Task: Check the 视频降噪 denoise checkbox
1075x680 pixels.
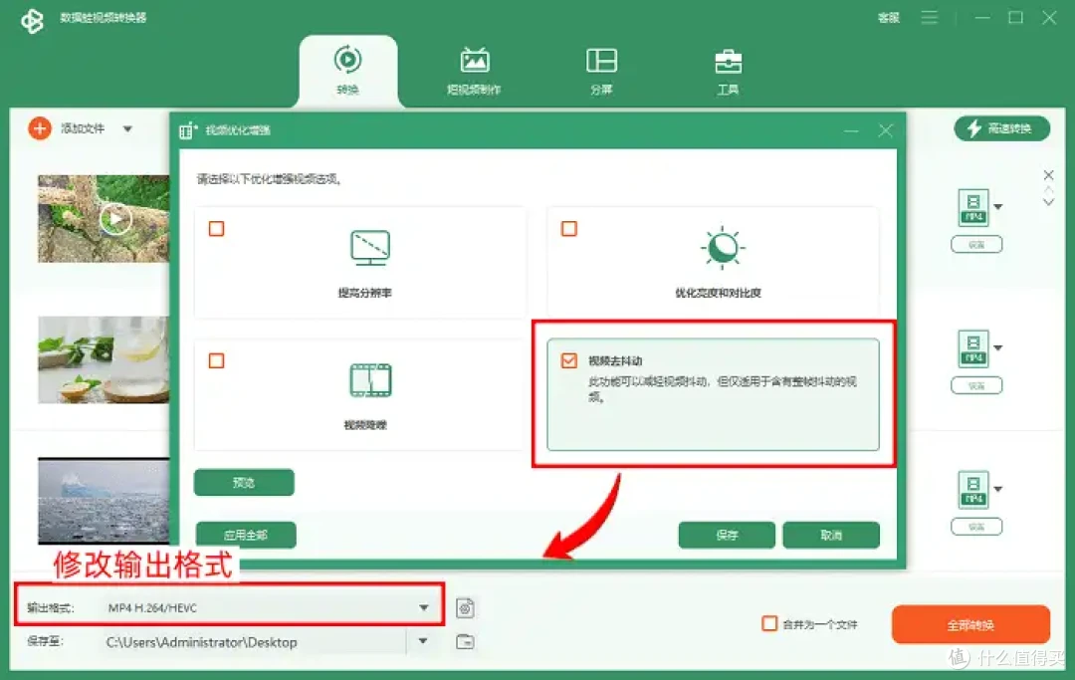Action: [x=217, y=360]
